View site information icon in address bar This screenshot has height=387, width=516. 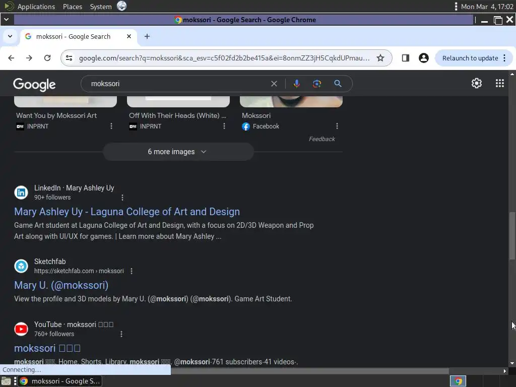click(69, 58)
